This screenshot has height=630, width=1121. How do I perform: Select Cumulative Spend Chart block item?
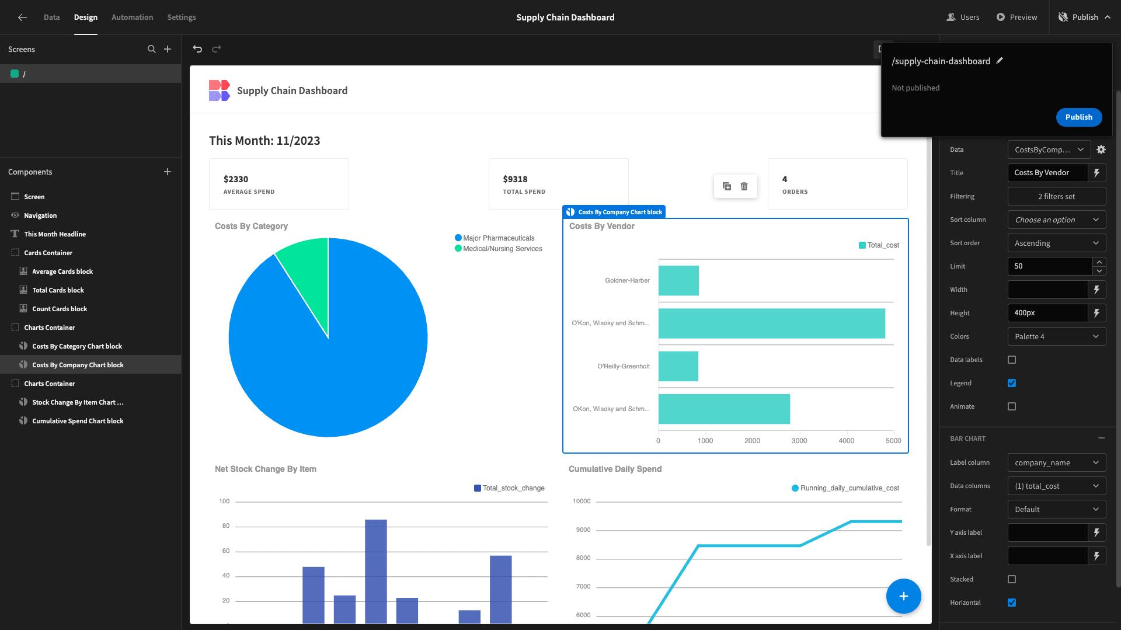90,421
